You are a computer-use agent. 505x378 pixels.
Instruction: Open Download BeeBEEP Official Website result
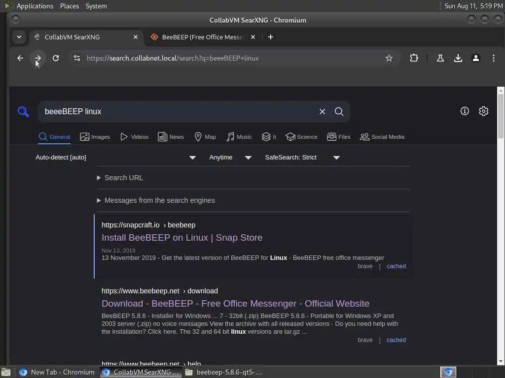coord(235,303)
